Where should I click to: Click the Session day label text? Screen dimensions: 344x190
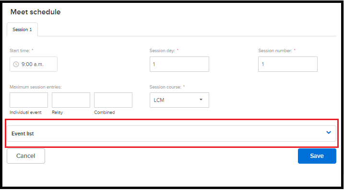162,51
